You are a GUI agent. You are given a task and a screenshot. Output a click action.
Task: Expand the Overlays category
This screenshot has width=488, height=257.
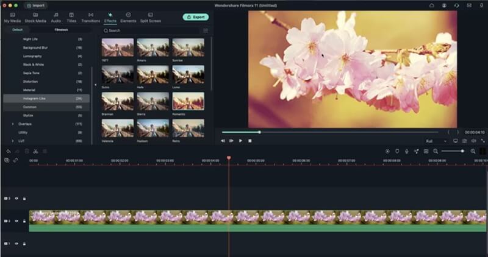13,124
